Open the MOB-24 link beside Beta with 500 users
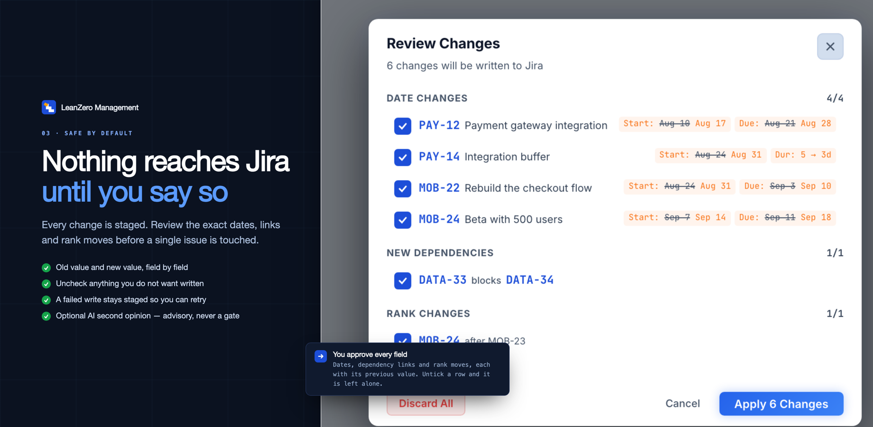The height and width of the screenshot is (427, 873). click(439, 219)
